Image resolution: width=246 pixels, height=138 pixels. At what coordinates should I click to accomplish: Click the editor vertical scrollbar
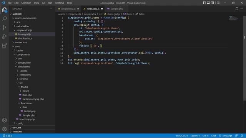point(244,58)
